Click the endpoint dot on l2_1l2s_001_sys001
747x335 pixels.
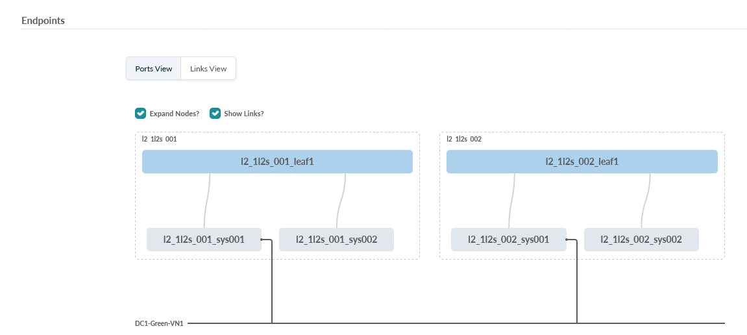pyautogui.click(x=261, y=240)
